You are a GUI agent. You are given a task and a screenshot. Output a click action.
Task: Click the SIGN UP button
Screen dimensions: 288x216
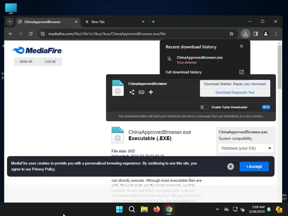coord(26,62)
